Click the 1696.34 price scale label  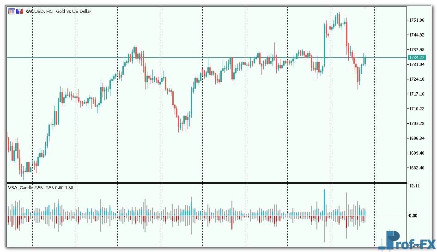416,138
